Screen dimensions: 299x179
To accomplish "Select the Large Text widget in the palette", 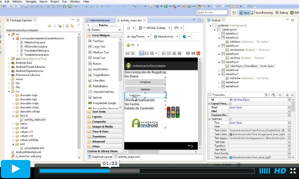I will [x=97, y=47].
